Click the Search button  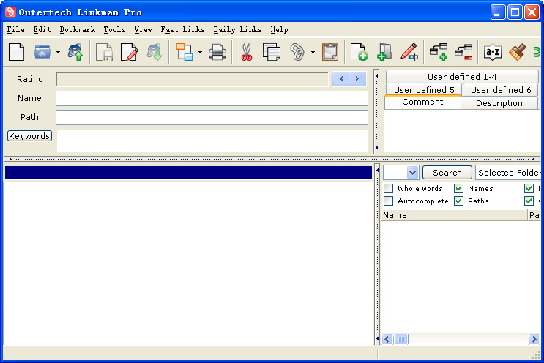click(x=447, y=172)
